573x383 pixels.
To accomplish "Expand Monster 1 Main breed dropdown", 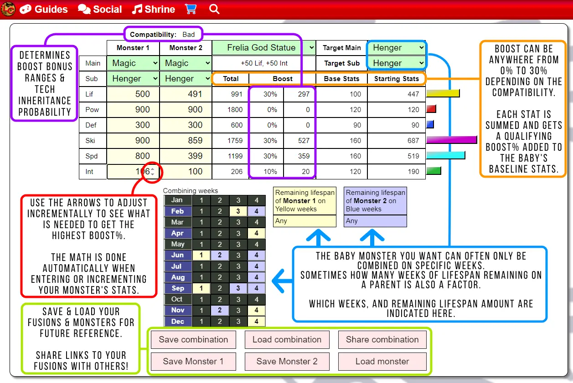I will [x=133, y=63].
